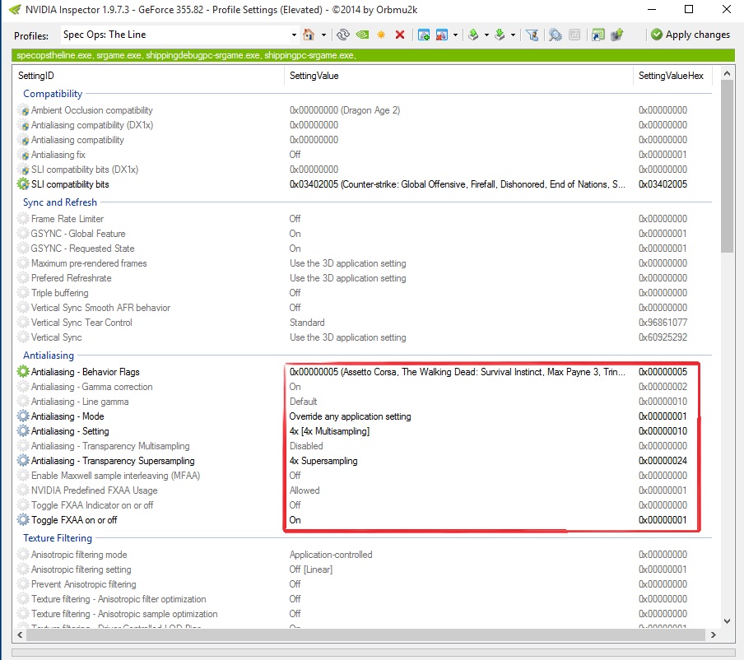This screenshot has width=744, height=660.
Task: Click the Sync and Refresh group header
Action: [x=60, y=202]
